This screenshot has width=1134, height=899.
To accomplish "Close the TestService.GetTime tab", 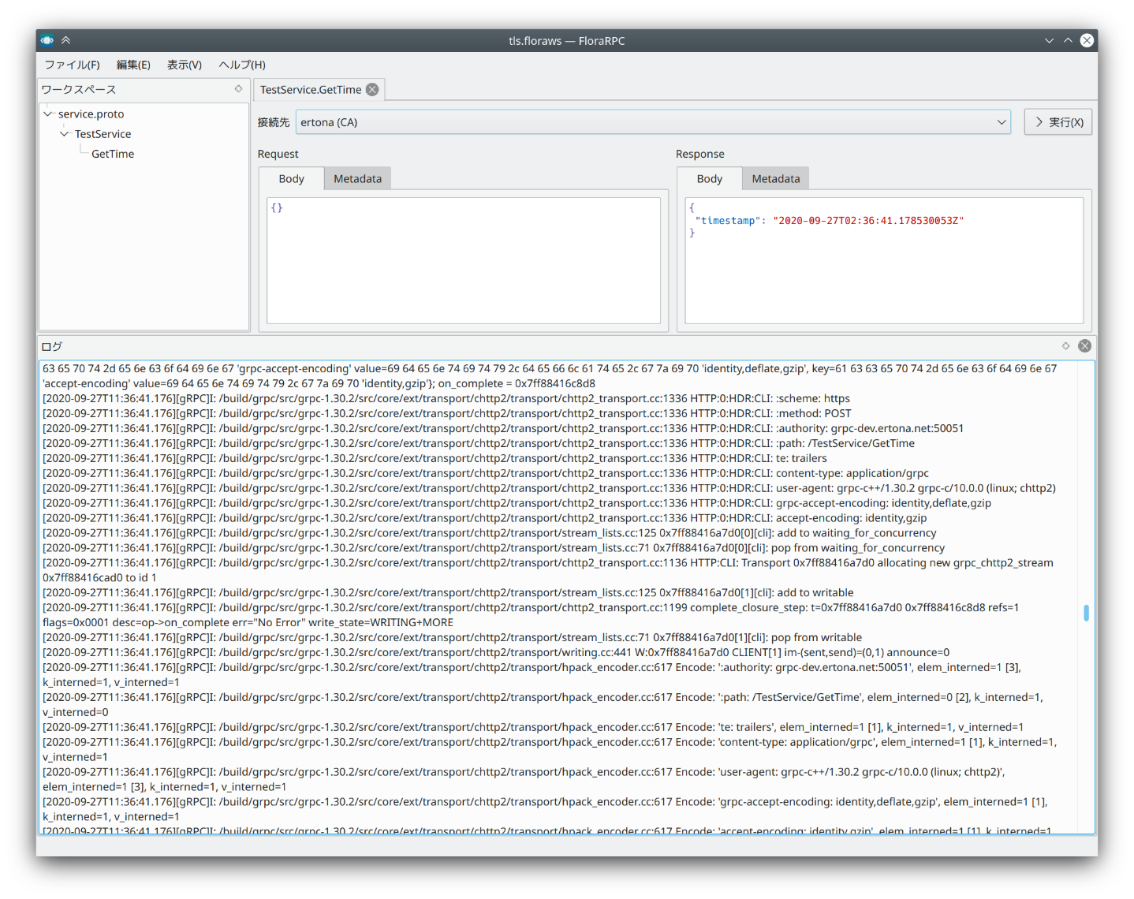I will (372, 90).
